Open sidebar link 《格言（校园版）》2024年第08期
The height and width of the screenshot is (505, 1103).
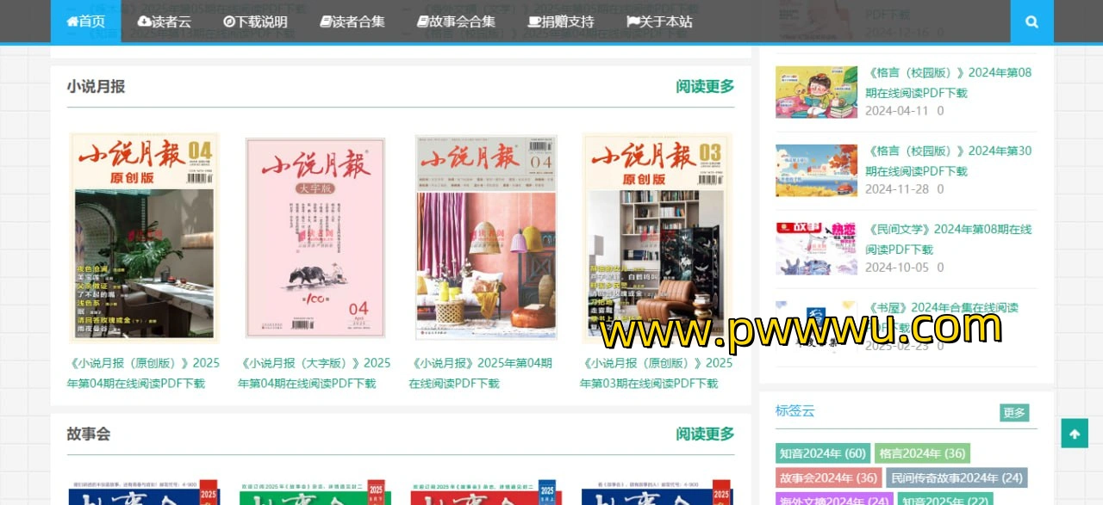pos(948,83)
